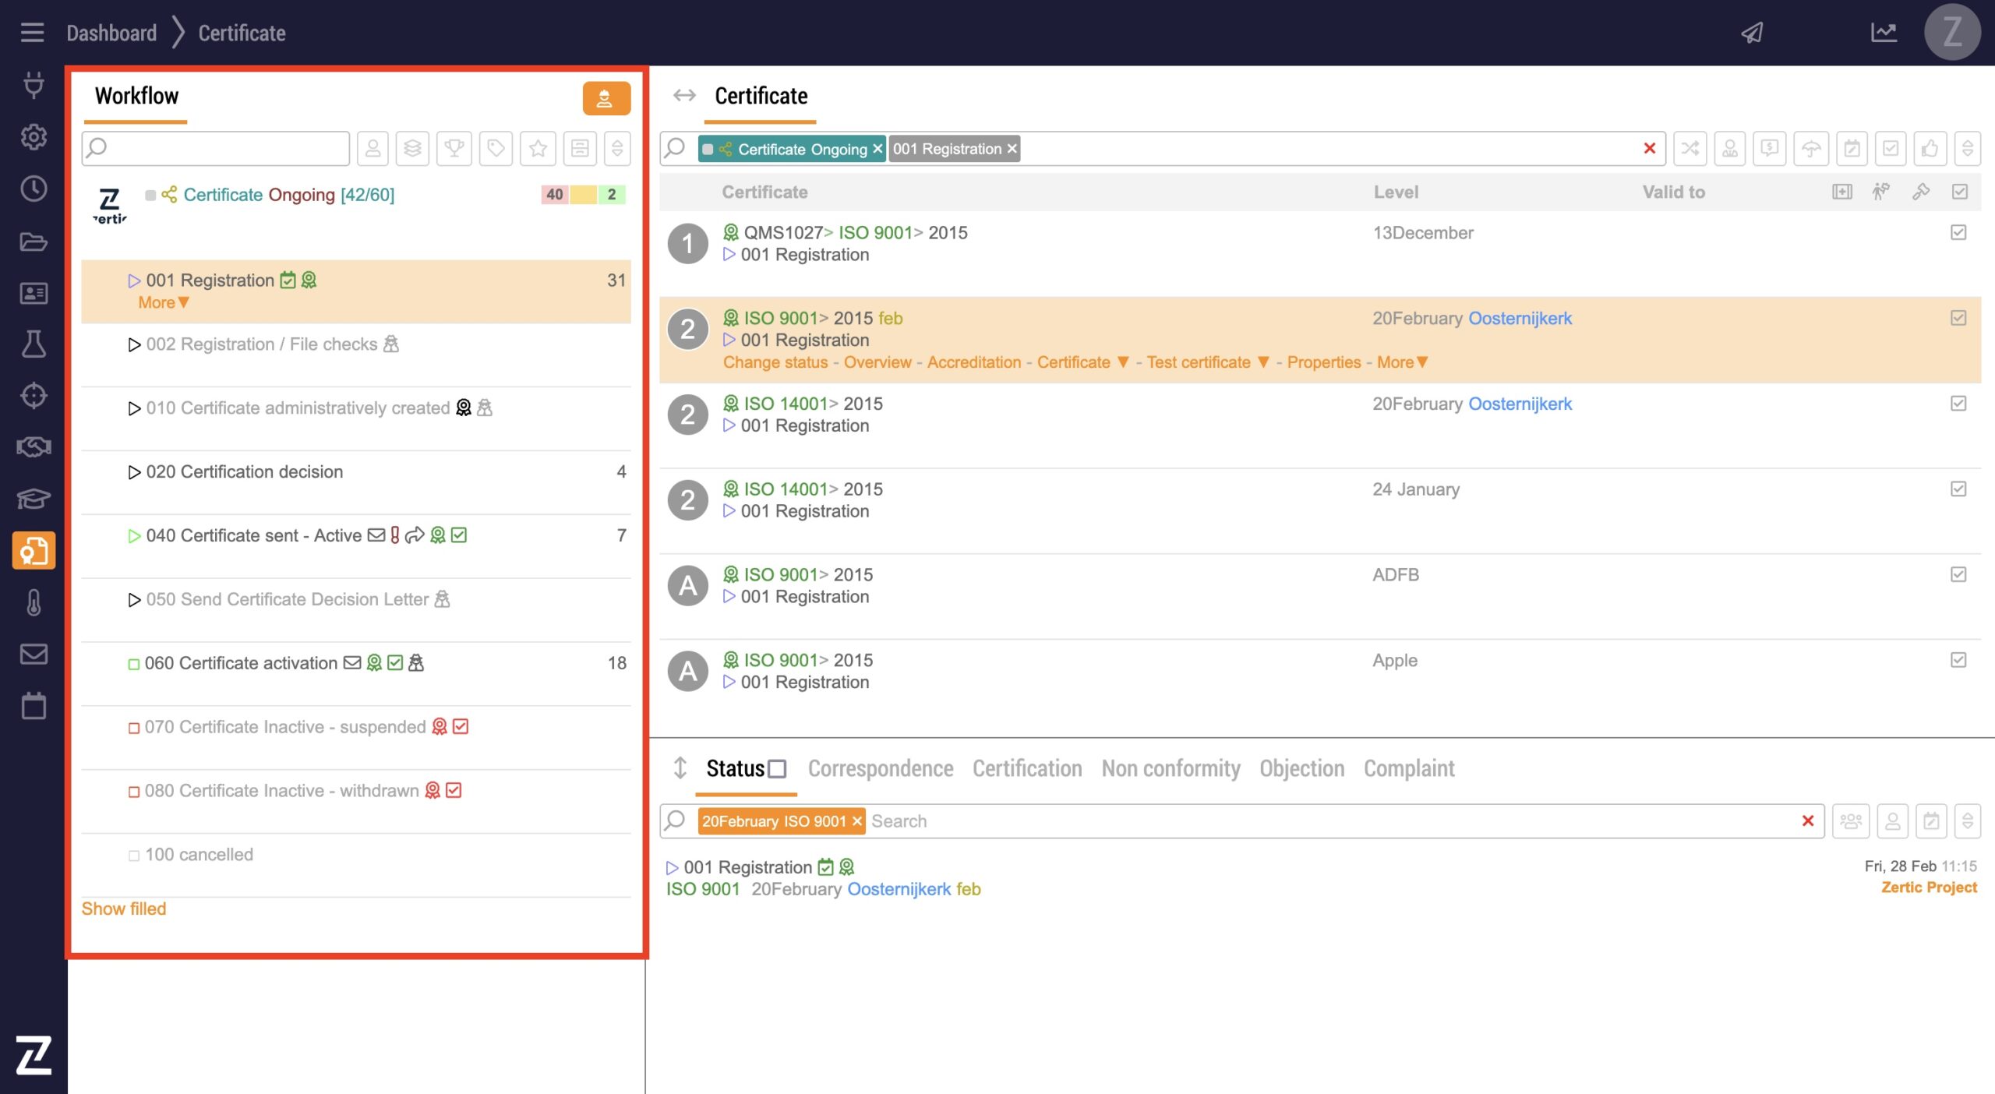
Task: Expand More dropdown under 001 Registration
Action: click(163, 302)
